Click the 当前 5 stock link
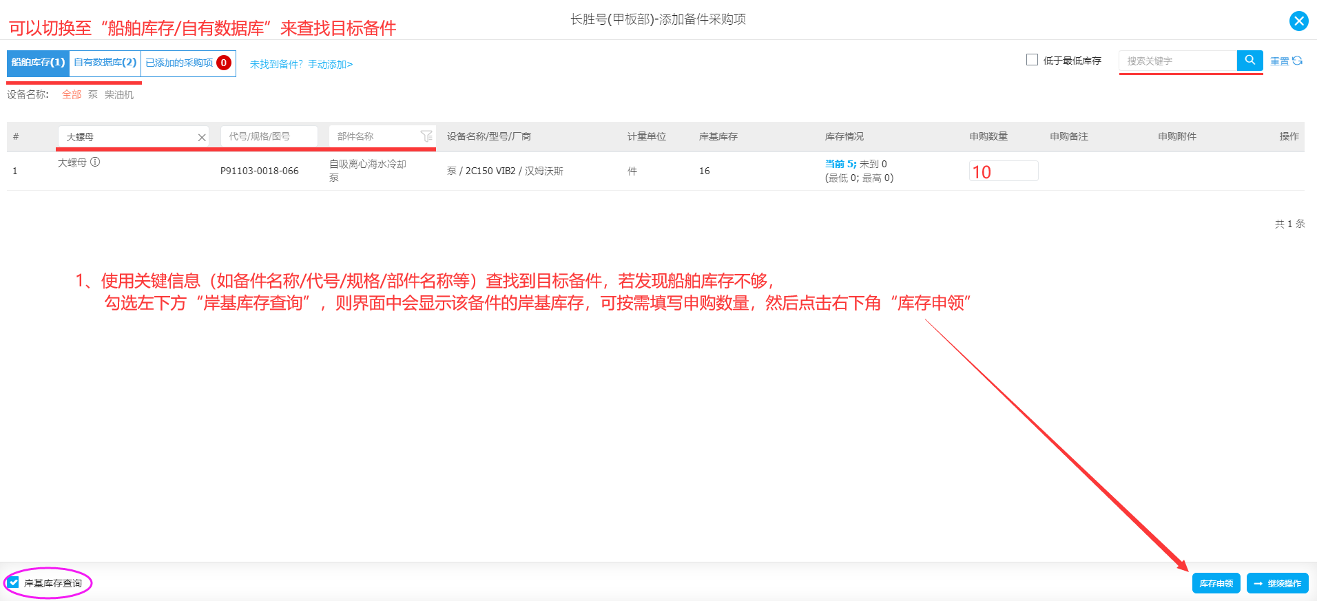The image size is (1317, 601). (840, 164)
